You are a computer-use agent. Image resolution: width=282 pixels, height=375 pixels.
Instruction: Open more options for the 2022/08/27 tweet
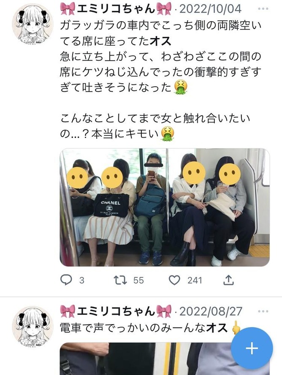[263, 312]
